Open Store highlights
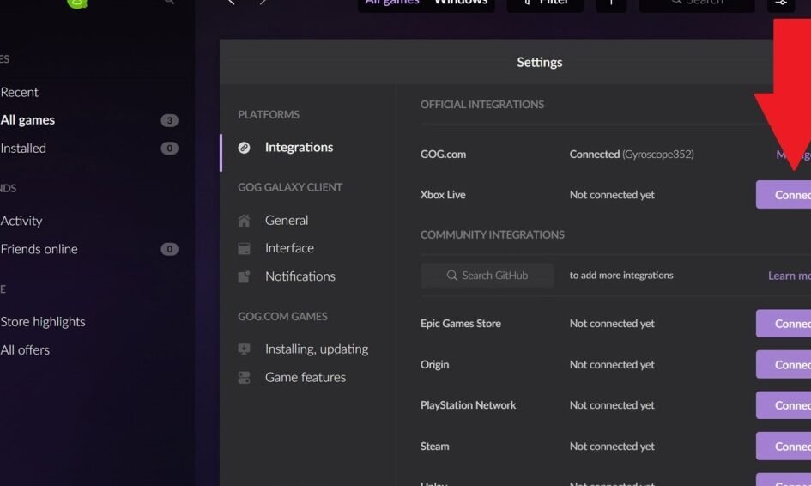This screenshot has height=486, width=811. click(x=43, y=322)
